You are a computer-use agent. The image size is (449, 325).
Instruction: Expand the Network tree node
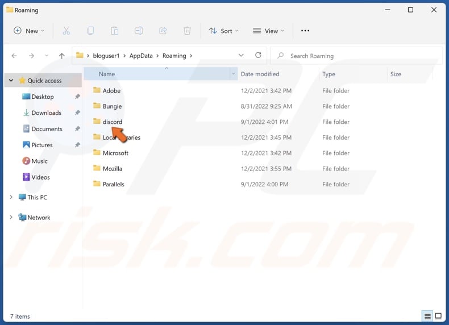pyautogui.click(x=11, y=217)
